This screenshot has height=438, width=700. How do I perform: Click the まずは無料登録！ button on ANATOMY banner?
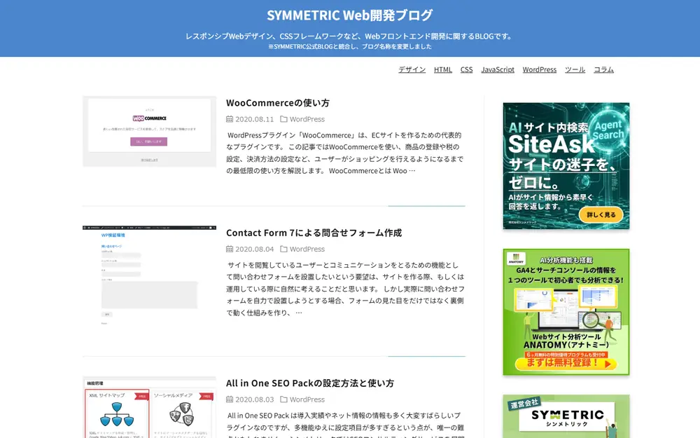coord(566,363)
